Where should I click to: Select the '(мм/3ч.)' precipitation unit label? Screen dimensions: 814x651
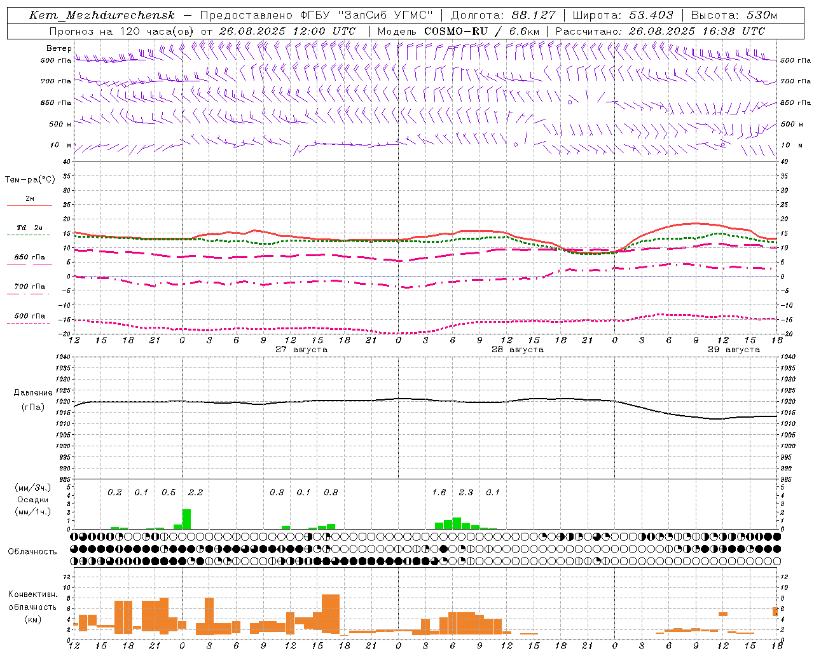coord(33,488)
